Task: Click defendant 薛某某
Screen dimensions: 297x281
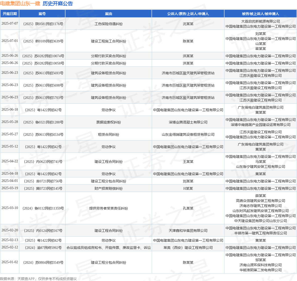Action: click(x=260, y=196)
